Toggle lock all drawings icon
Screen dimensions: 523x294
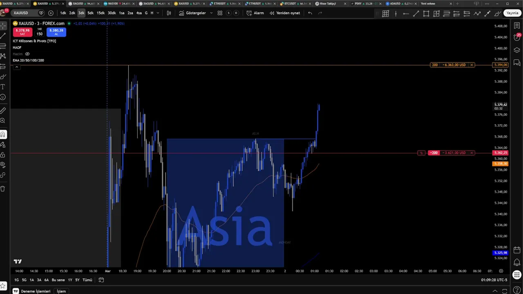(x=3, y=155)
